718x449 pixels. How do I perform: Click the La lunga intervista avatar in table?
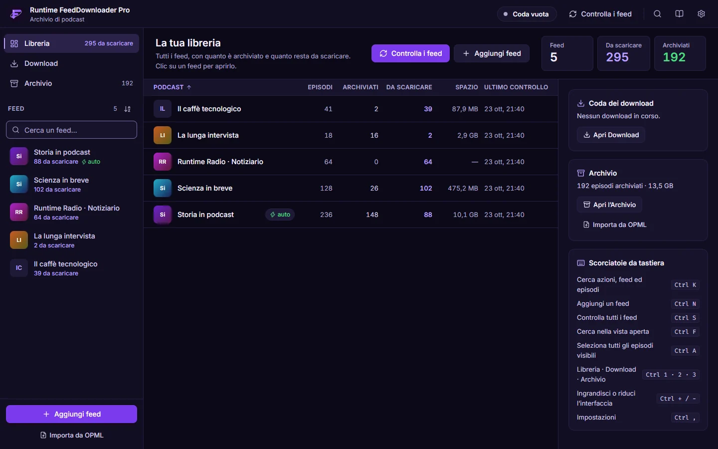(x=163, y=135)
